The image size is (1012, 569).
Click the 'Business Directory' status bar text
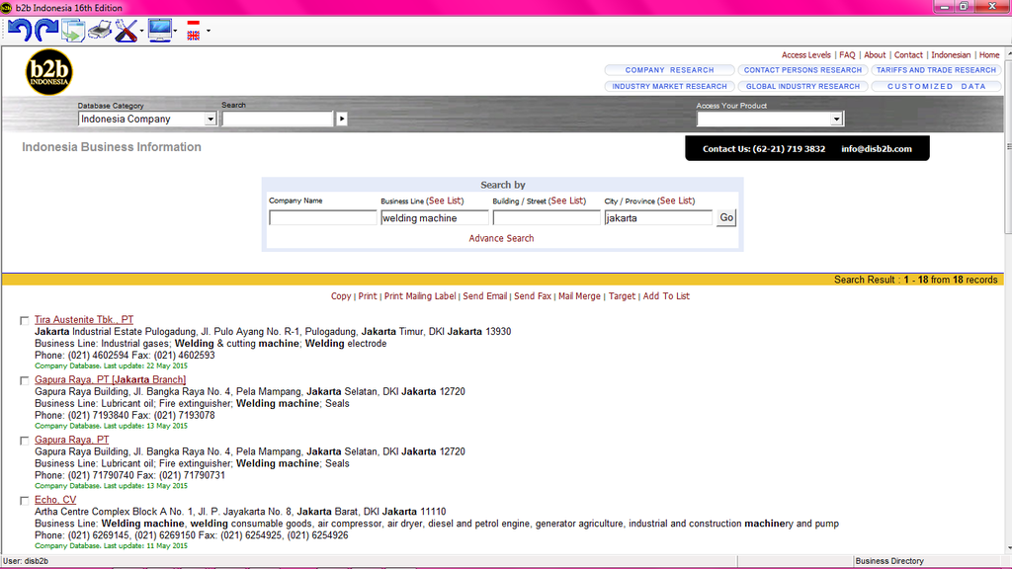pyautogui.click(x=889, y=561)
